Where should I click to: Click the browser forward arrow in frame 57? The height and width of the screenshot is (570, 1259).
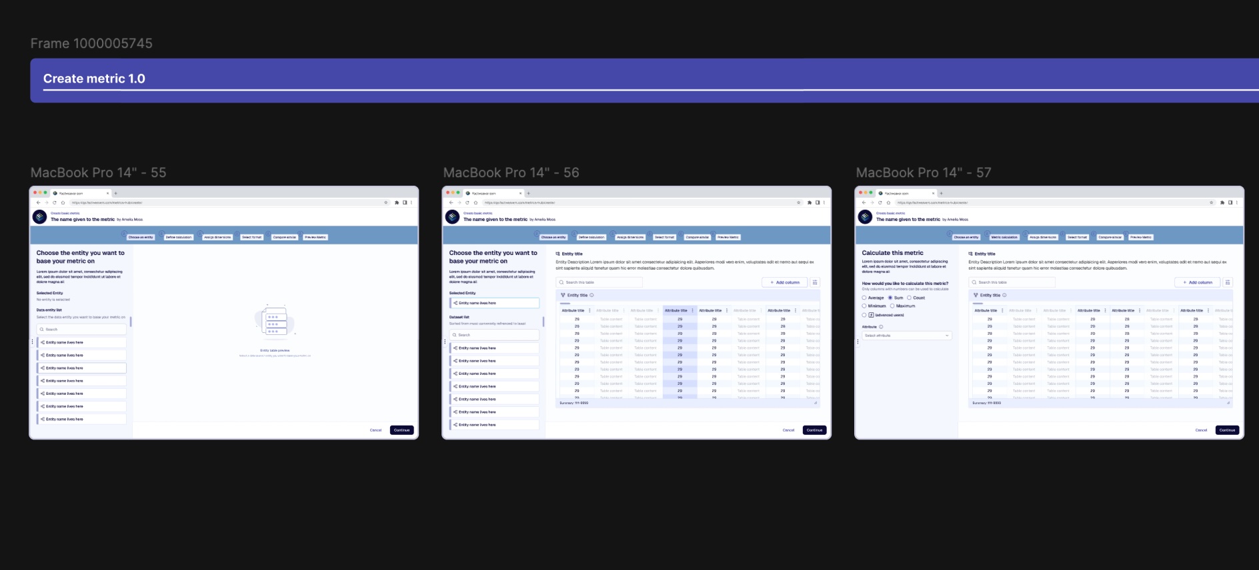(x=872, y=202)
